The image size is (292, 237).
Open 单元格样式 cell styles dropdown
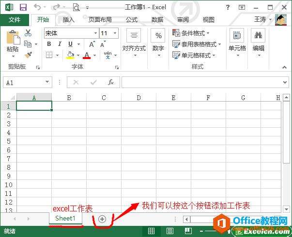pyautogui.click(x=194, y=55)
